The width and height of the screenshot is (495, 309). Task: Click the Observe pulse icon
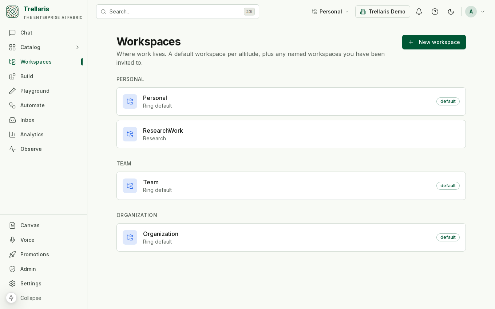coord(12,149)
